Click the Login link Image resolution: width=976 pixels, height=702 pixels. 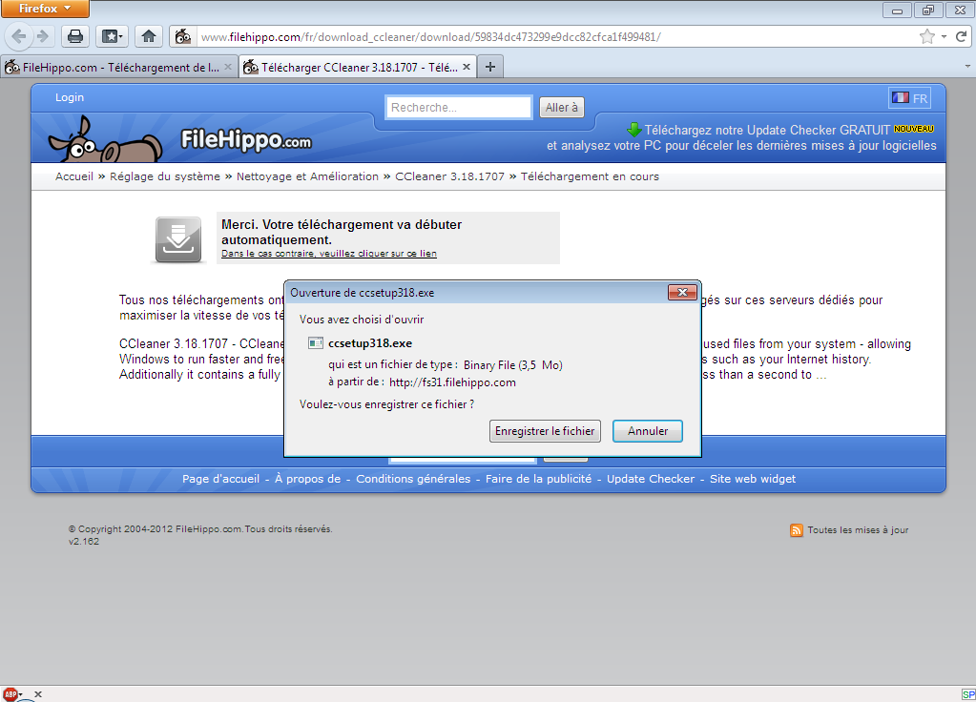[x=69, y=97]
